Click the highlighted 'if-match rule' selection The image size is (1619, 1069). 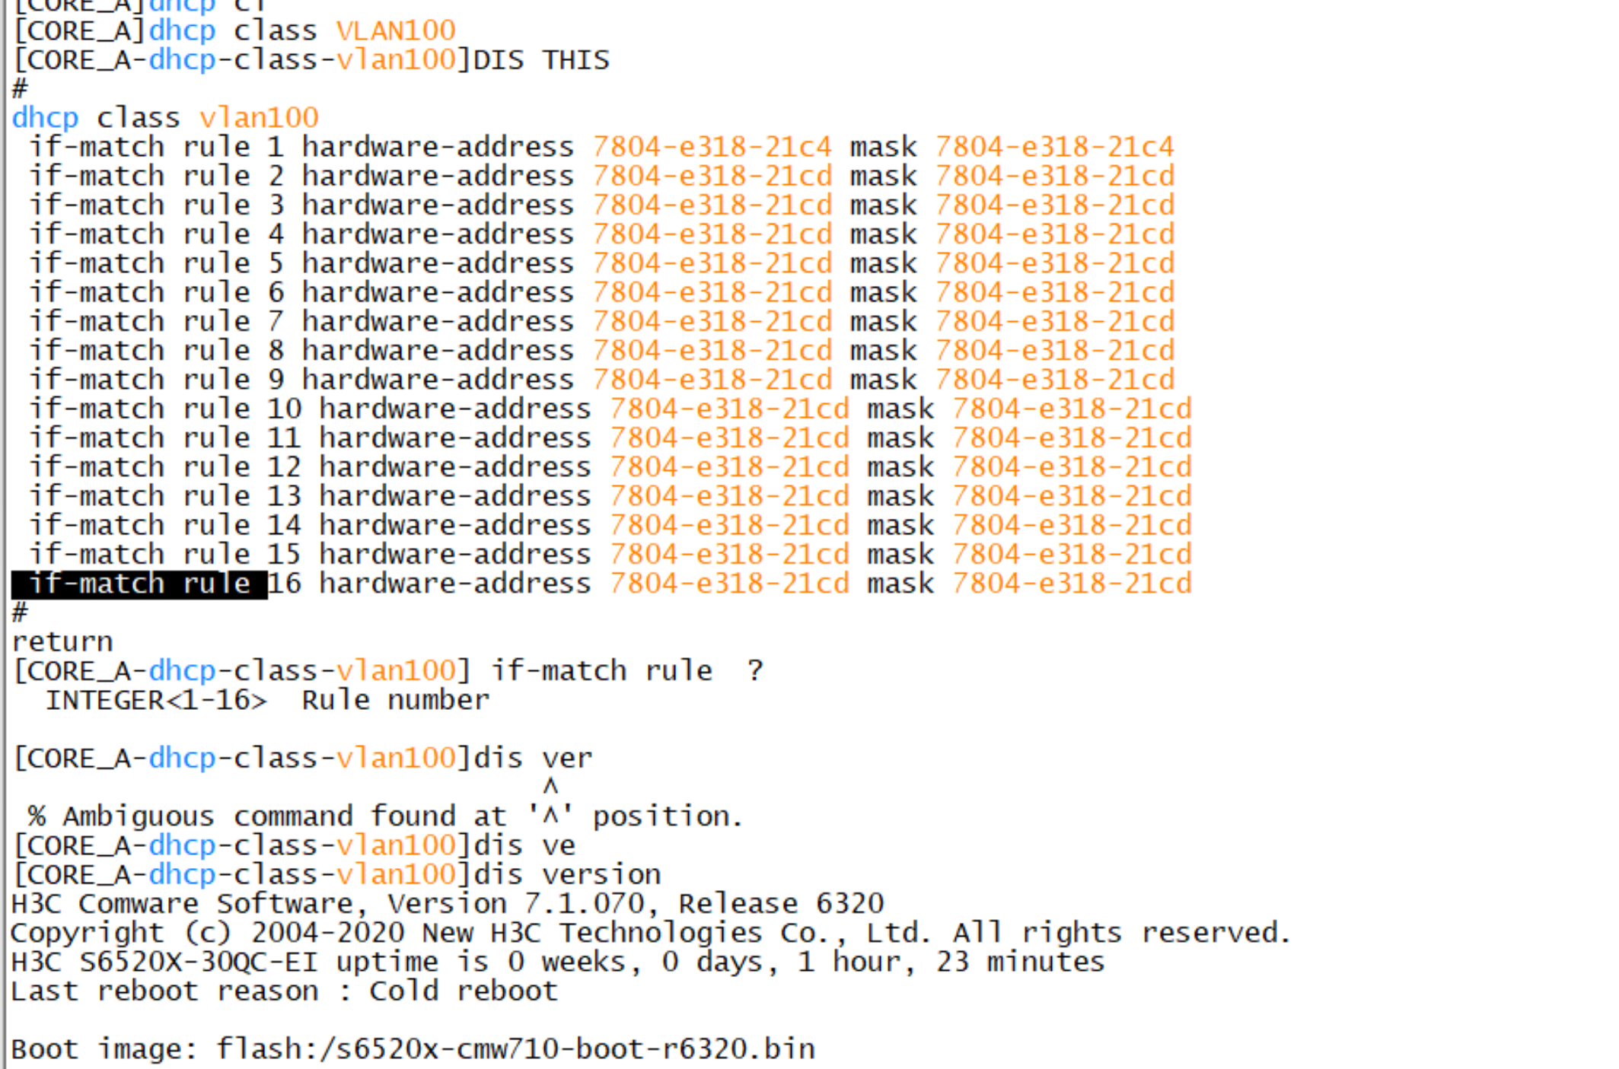[139, 584]
